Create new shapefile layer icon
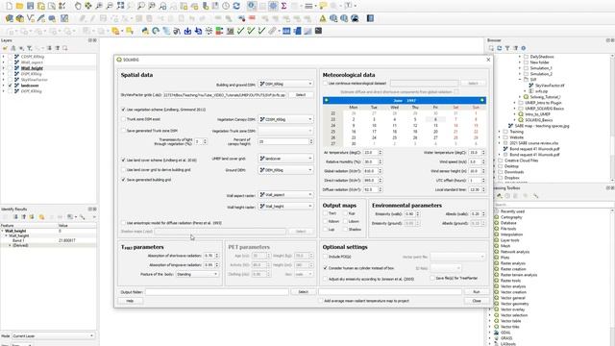Image resolution: width=615 pixels, height=346 pixels. point(30,18)
